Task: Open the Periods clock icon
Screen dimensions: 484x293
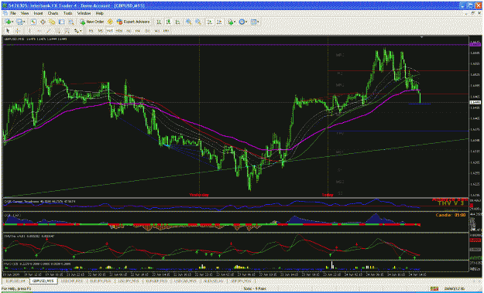Action: click(242, 22)
